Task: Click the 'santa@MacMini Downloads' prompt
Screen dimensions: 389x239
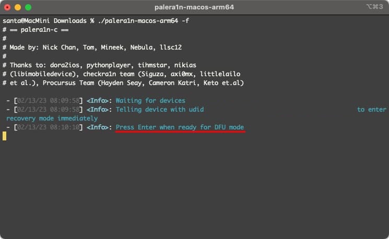Action: point(44,21)
